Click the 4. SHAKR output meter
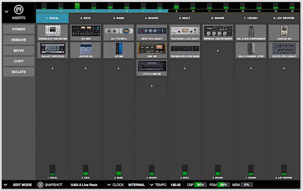The width and height of the screenshot is (303, 191). (152, 170)
